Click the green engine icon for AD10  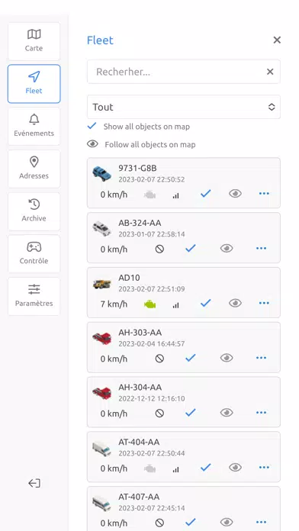149,304
